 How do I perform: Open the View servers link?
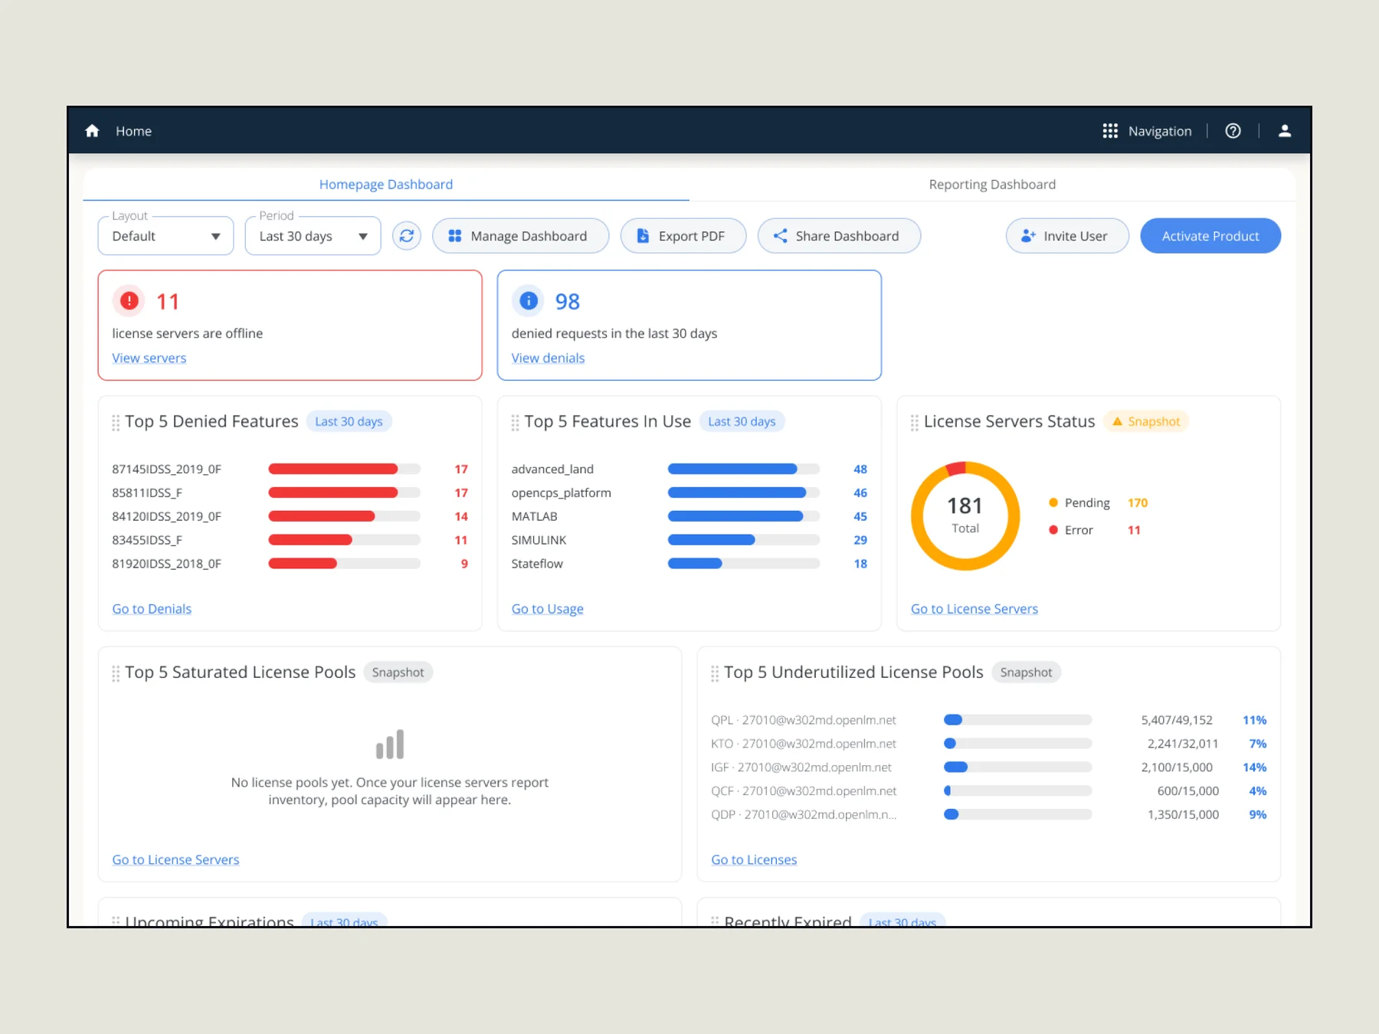pyautogui.click(x=149, y=358)
